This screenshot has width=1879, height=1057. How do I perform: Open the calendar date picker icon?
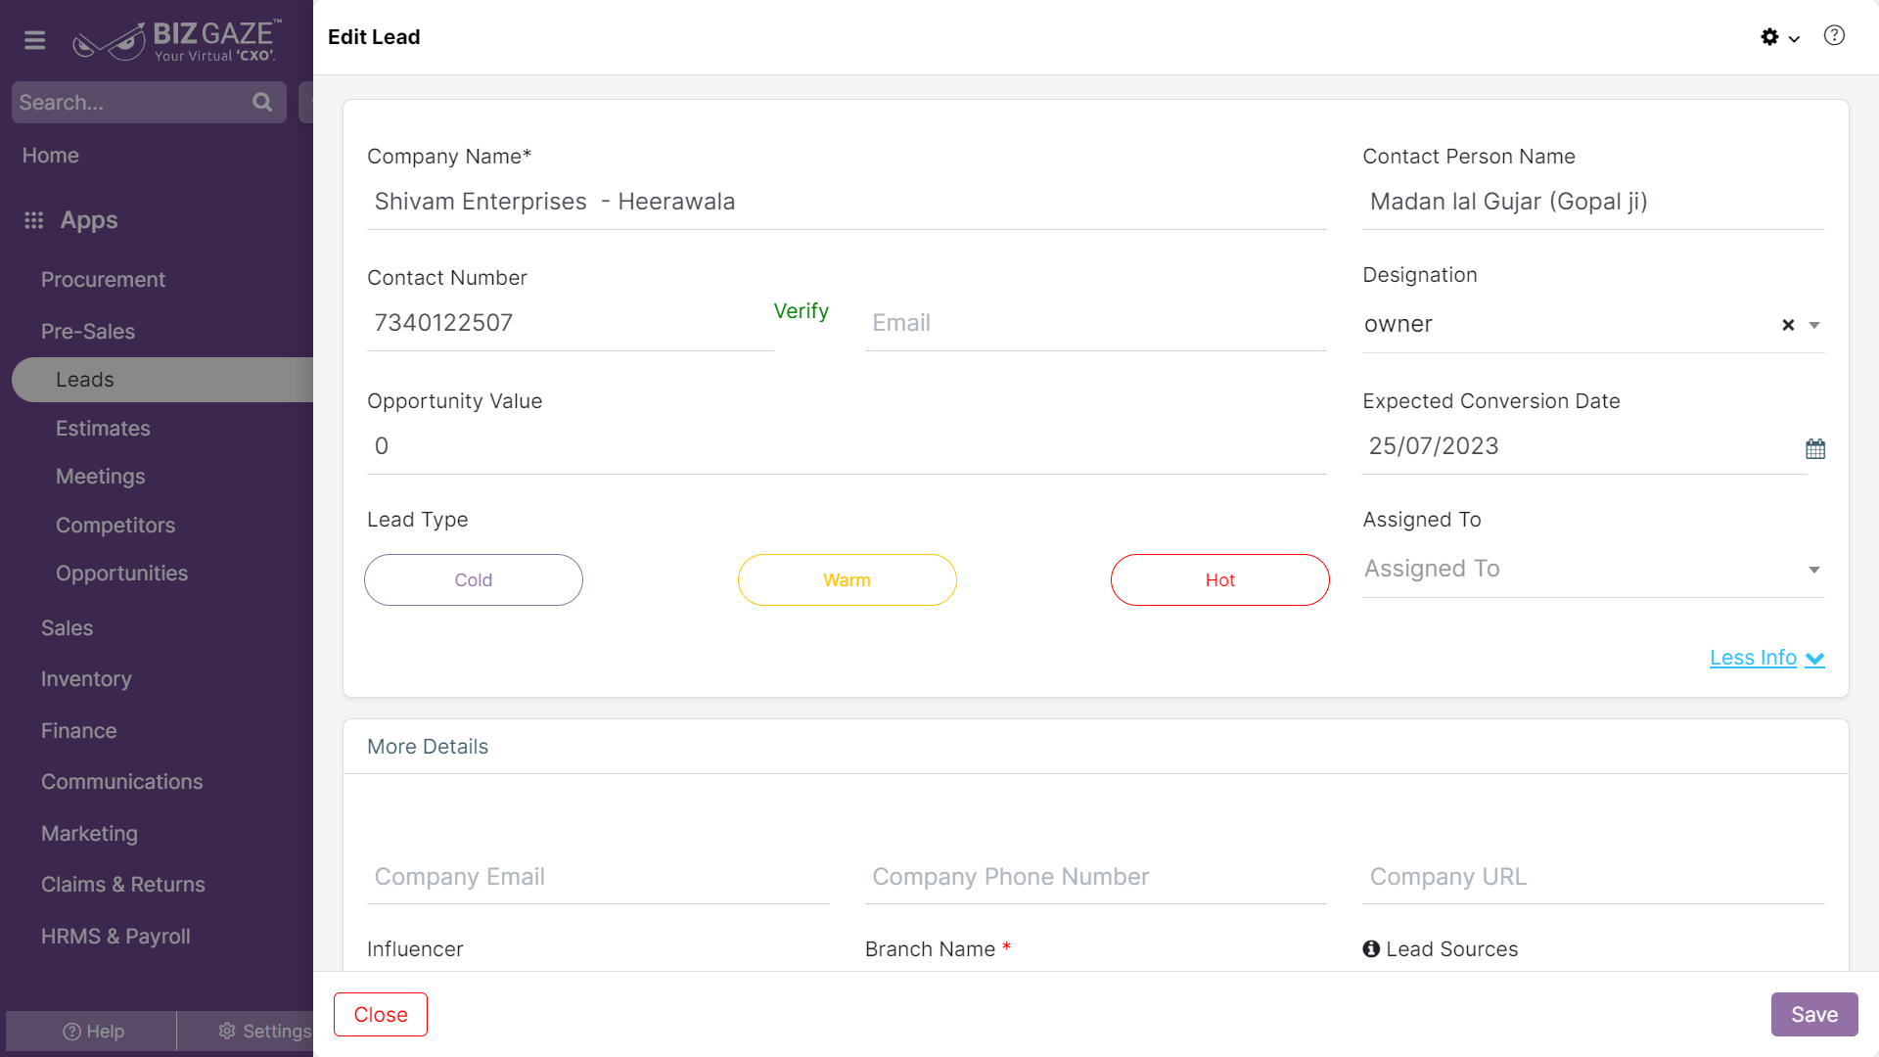pyautogui.click(x=1815, y=448)
